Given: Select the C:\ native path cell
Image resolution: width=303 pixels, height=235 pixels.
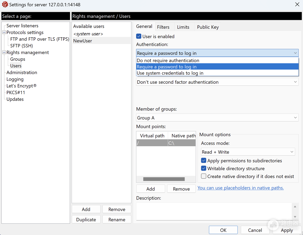Looking at the screenshot, I should pyautogui.click(x=182, y=143).
